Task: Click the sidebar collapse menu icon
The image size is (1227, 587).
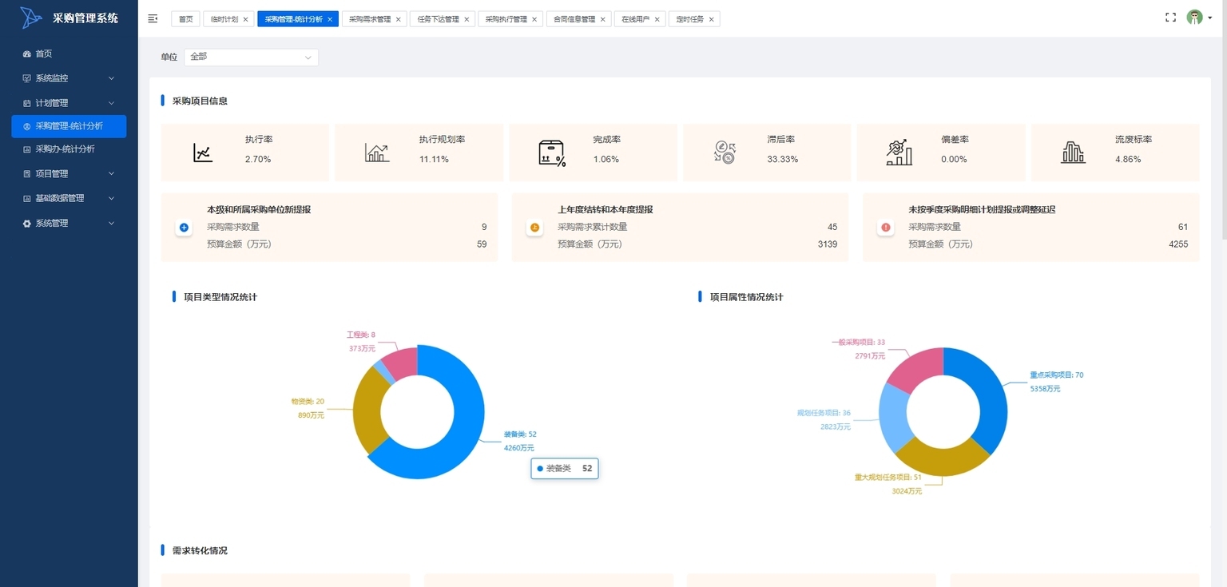Action: (153, 18)
